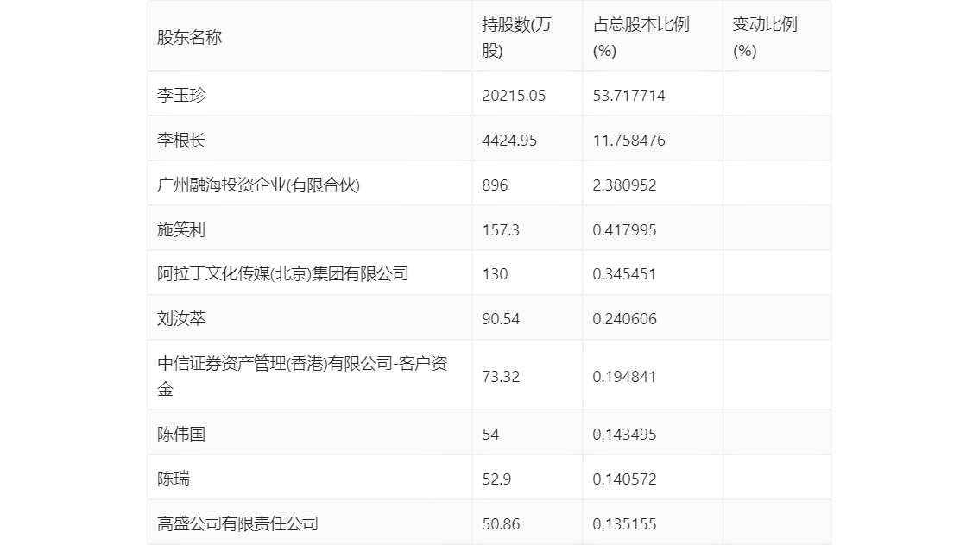Click the 占总股本比例(%) column header
This screenshot has width=979, height=545.
(x=641, y=37)
